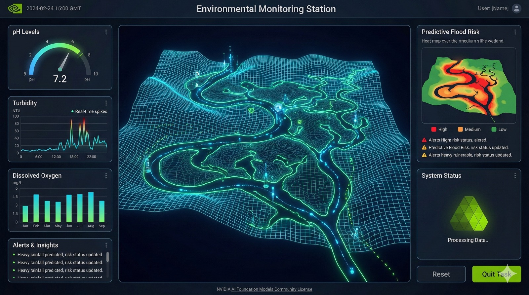Click 'Predictive Flood Risk, risk status updated.' alert
Screen dimensions: 529x295
tap(468, 148)
